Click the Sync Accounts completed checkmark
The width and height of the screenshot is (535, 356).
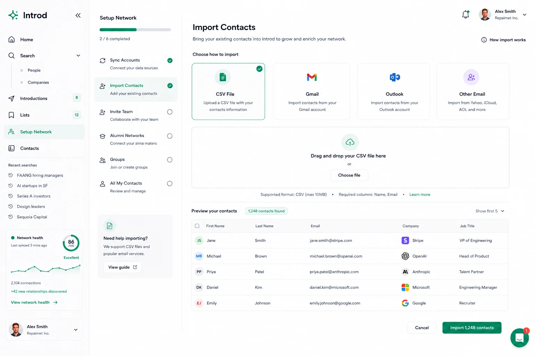click(170, 60)
